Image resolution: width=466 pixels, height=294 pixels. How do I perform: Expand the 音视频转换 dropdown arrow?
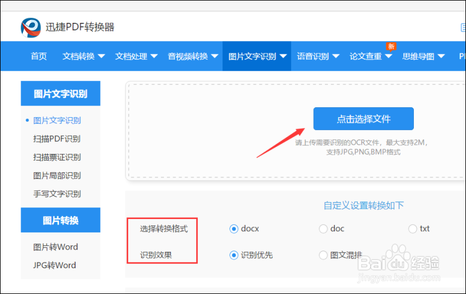click(x=215, y=56)
